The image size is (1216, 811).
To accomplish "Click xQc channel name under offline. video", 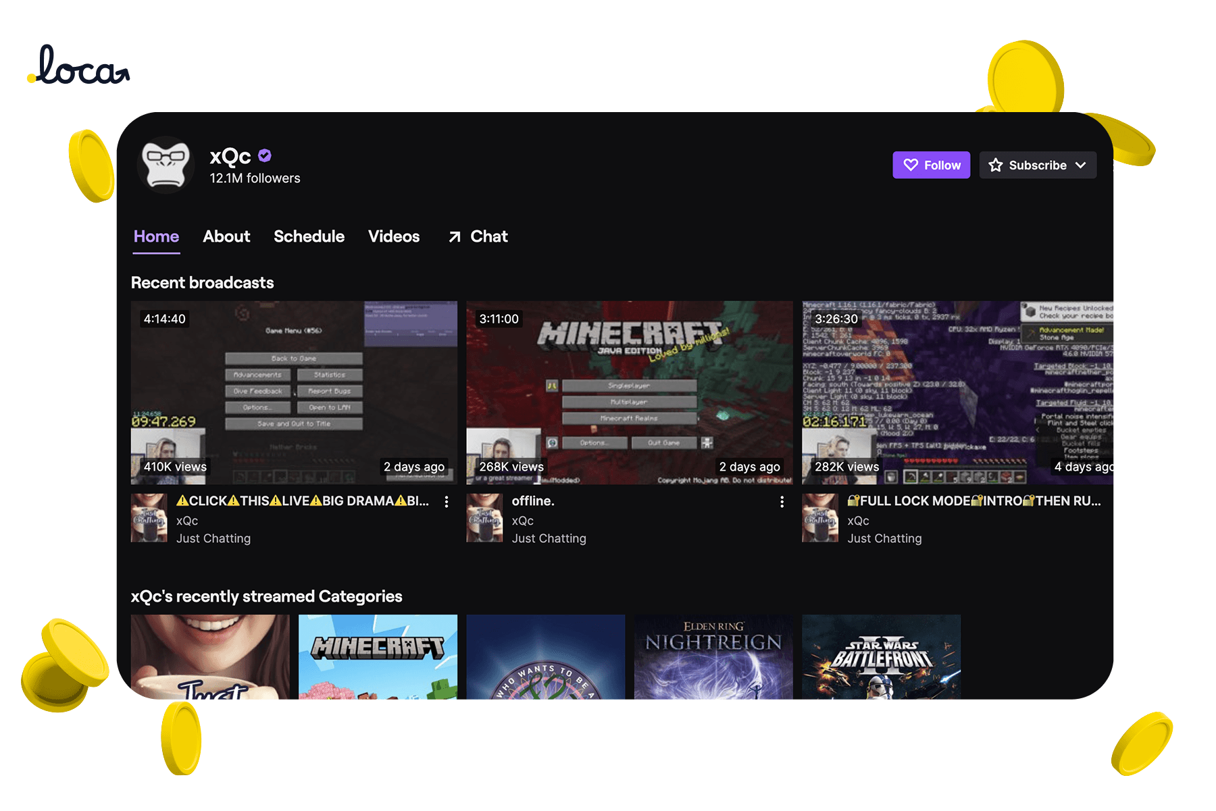I will [523, 521].
